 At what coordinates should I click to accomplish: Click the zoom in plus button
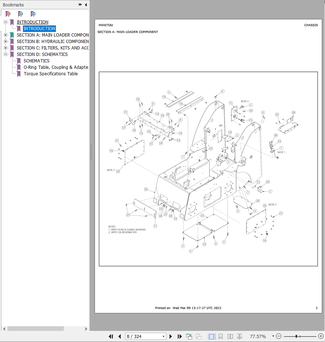click(x=321, y=336)
